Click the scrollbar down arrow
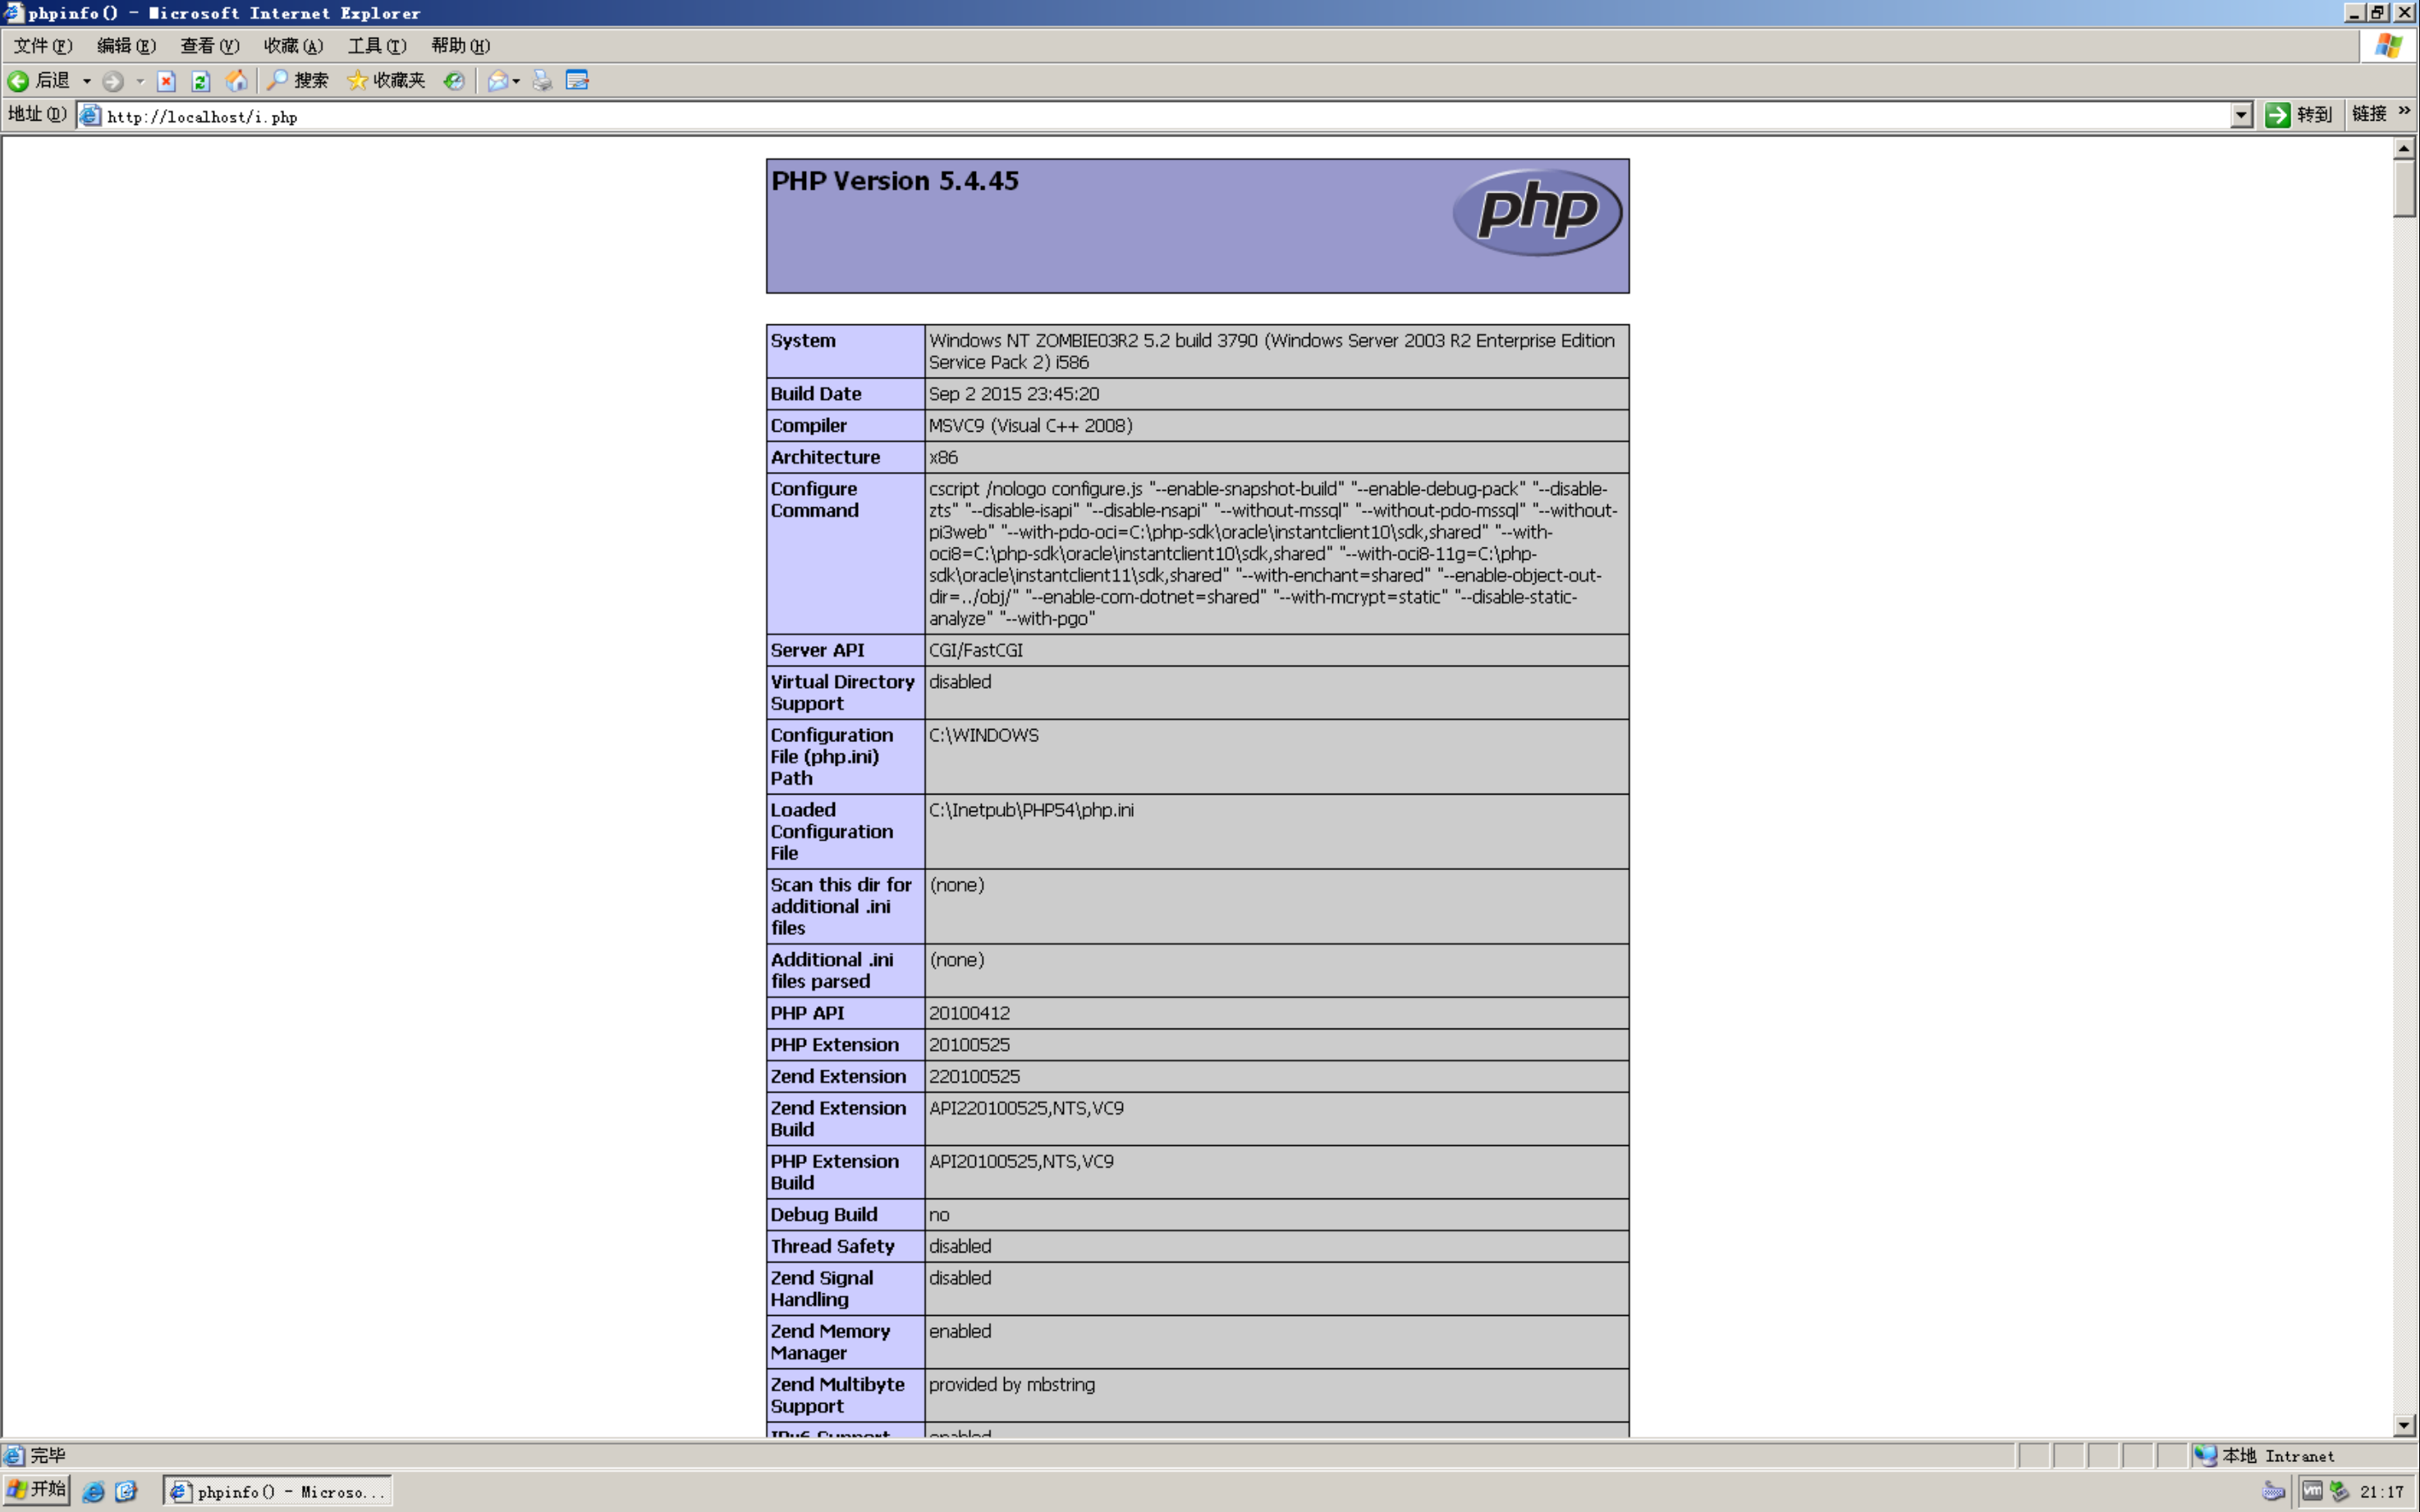This screenshot has width=2420, height=1512. [x=2404, y=1425]
